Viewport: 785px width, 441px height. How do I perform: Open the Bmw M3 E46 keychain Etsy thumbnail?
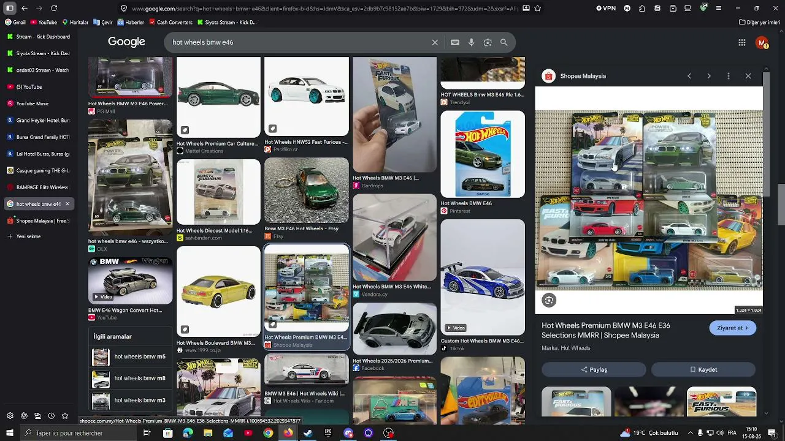pos(307,190)
